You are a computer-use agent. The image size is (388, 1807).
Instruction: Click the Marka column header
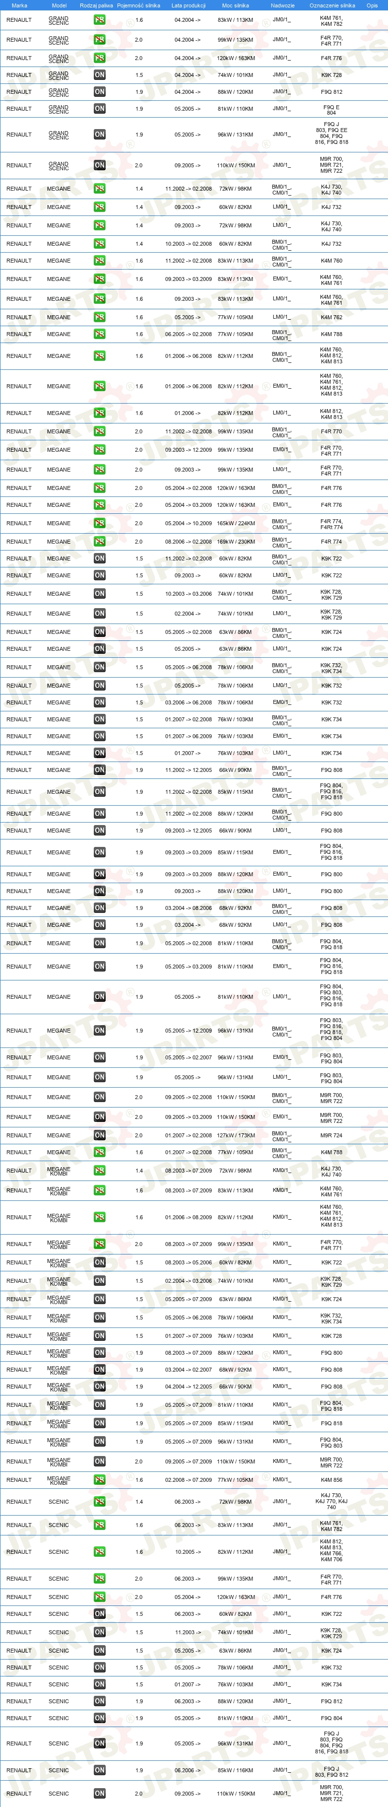coord(19,5)
